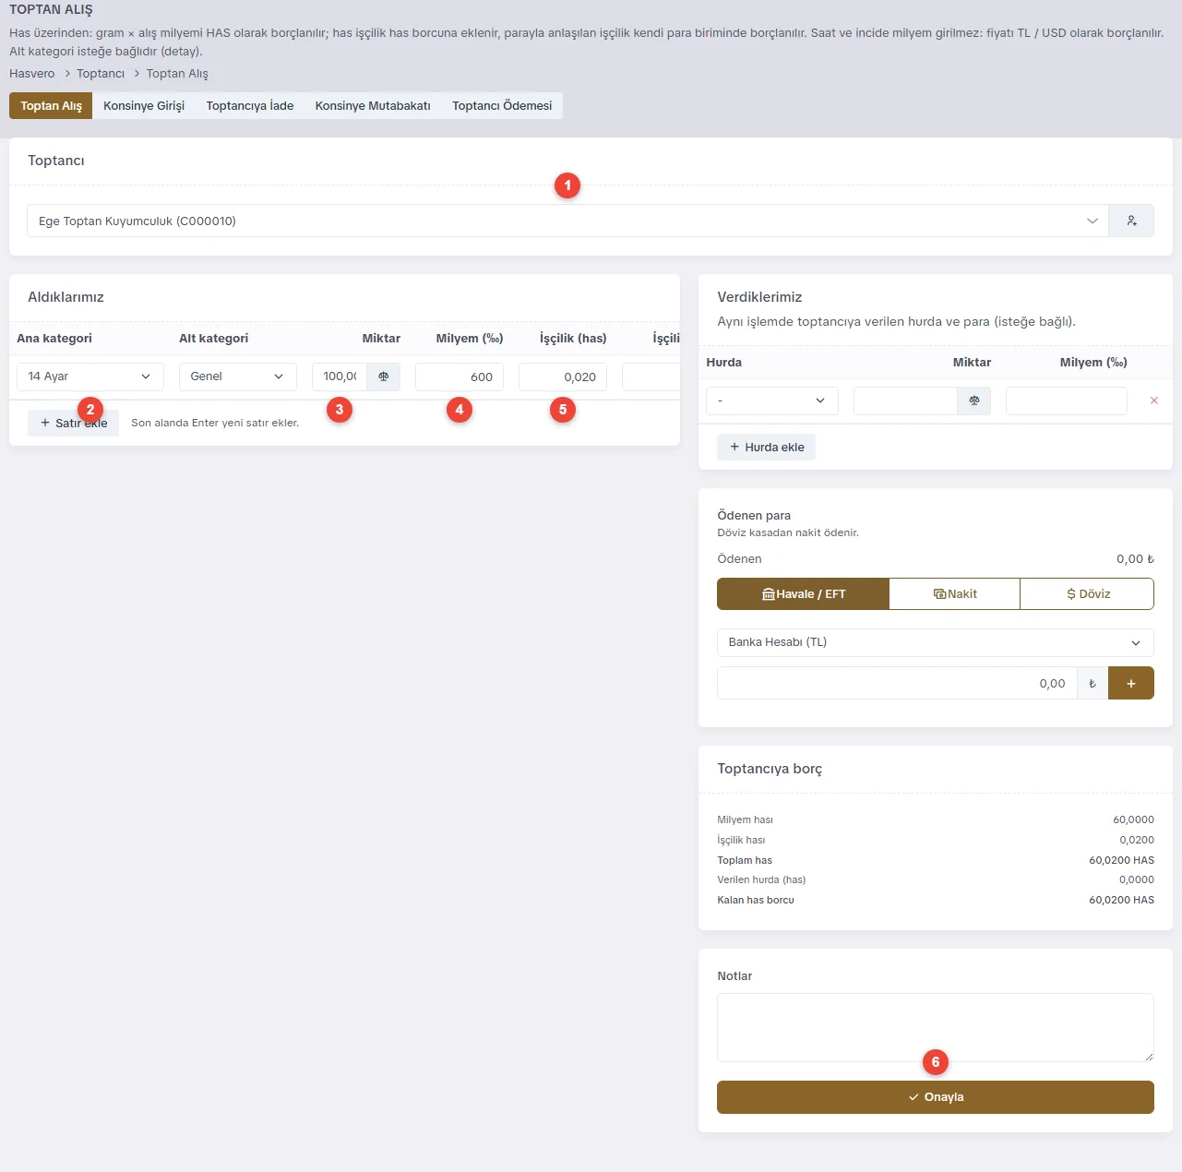This screenshot has height=1172, width=1182.
Task: Click the plus button to add payment
Action: point(1131,683)
